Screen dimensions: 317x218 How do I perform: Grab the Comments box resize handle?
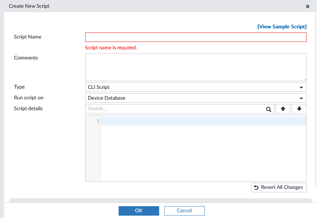[x=304, y=79]
